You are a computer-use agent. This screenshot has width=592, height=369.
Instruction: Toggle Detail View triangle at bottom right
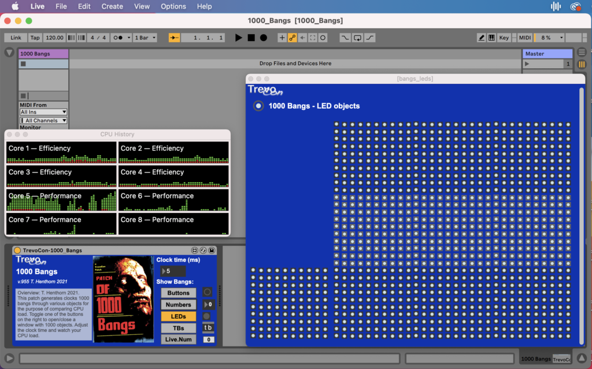(582, 358)
